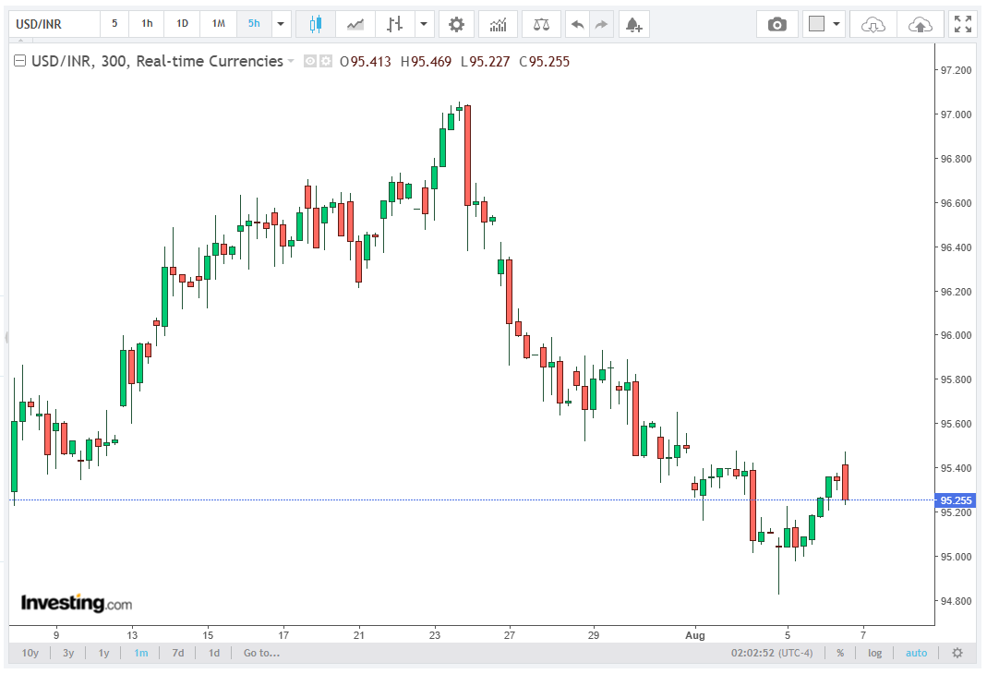
Task: Click the 94.800 price axis label
Action: (x=956, y=601)
